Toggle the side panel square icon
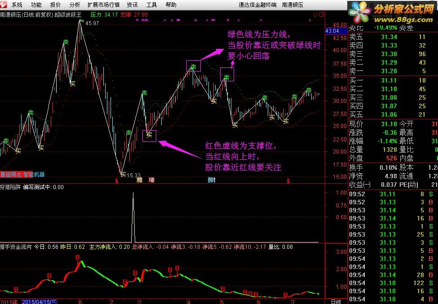The width and height of the screenshot is (438, 304). pyautogui.click(x=322, y=14)
